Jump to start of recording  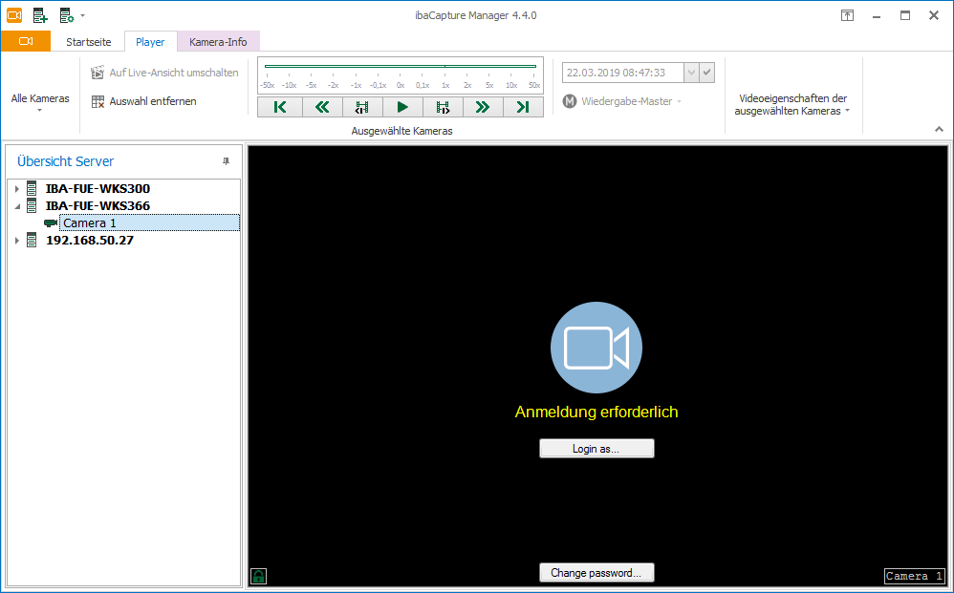tap(280, 107)
